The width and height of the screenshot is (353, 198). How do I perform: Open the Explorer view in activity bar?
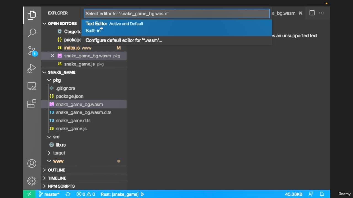pyautogui.click(x=32, y=15)
